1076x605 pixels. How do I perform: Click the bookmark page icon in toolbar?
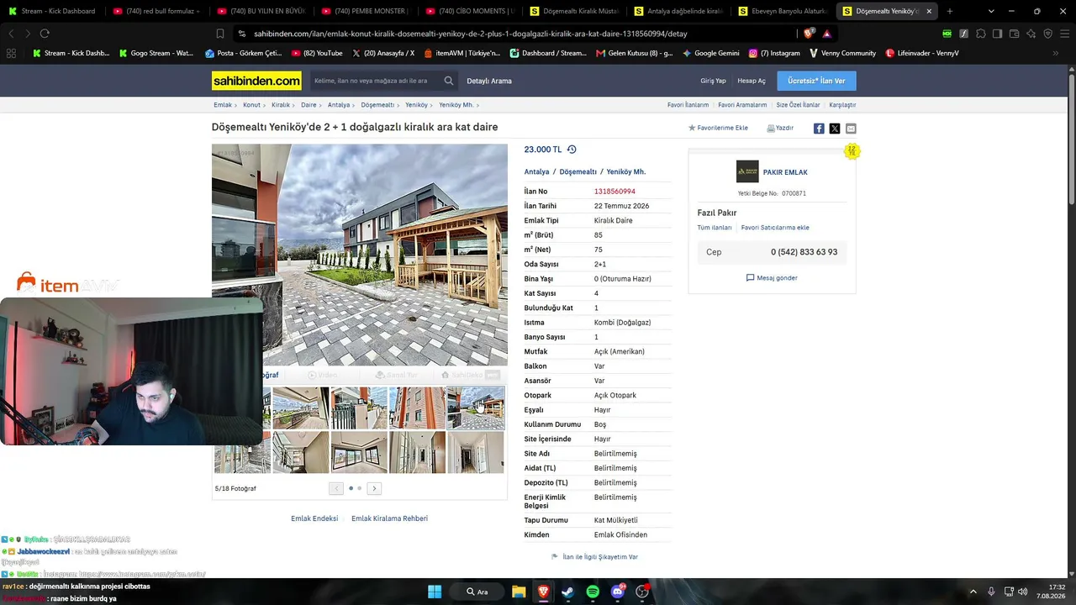[x=219, y=34]
